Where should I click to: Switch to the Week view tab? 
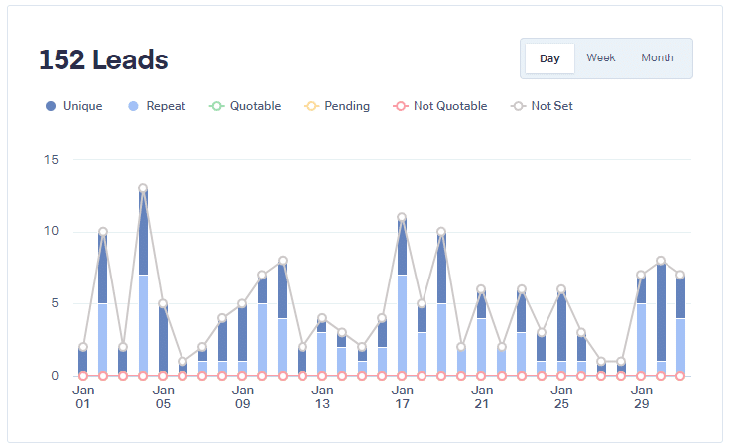click(600, 58)
